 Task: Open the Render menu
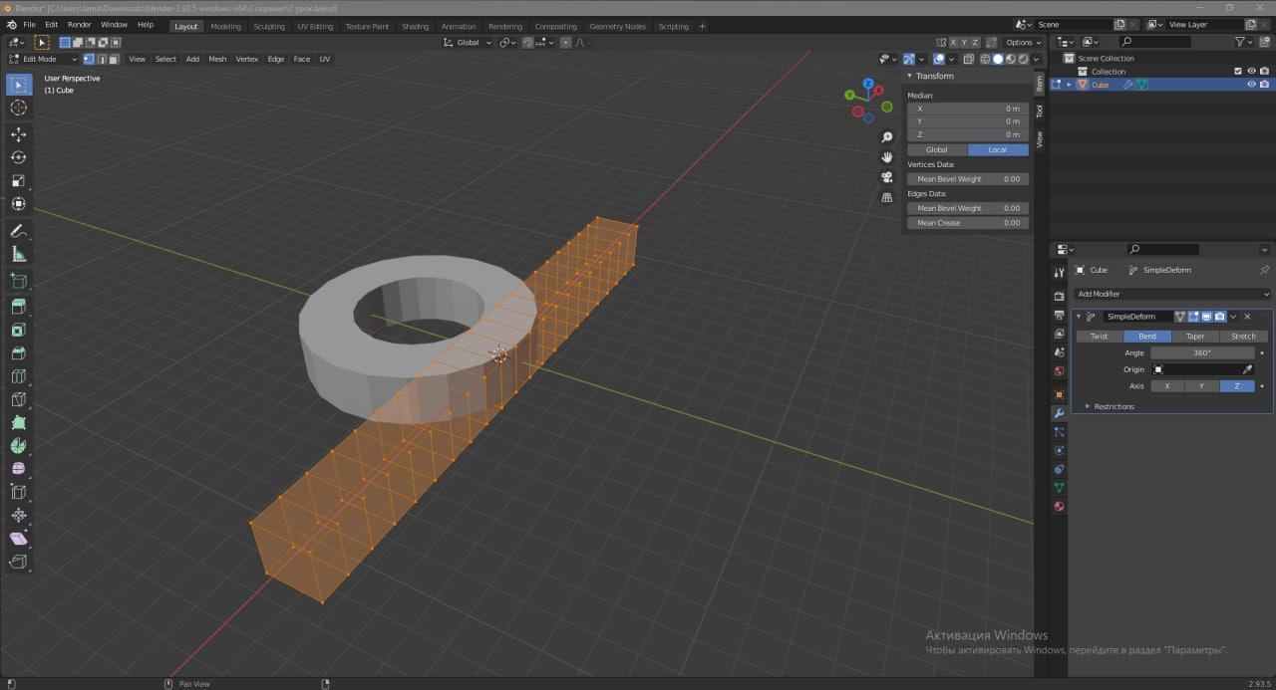[x=80, y=24]
